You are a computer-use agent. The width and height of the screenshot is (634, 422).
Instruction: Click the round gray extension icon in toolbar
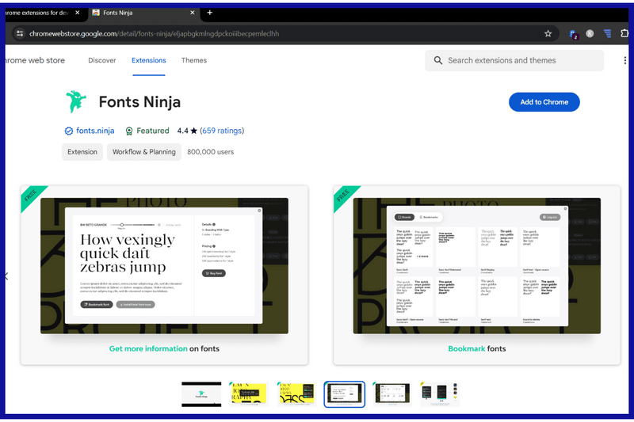pyautogui.click(x=590, y=34)
